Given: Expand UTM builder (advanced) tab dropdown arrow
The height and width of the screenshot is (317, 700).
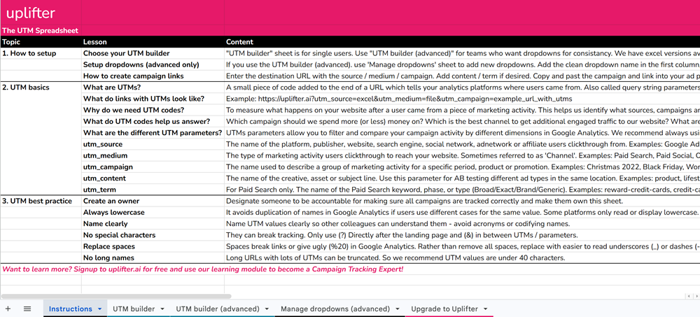Looking at the screenshot, I should (x=267, y=309).
